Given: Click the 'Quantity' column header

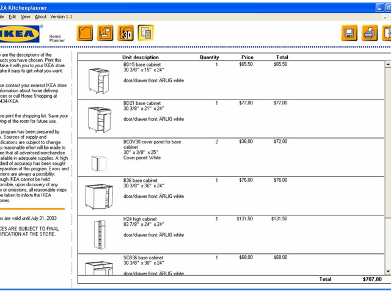Looking at the screenshot, I should pos(209,57).
